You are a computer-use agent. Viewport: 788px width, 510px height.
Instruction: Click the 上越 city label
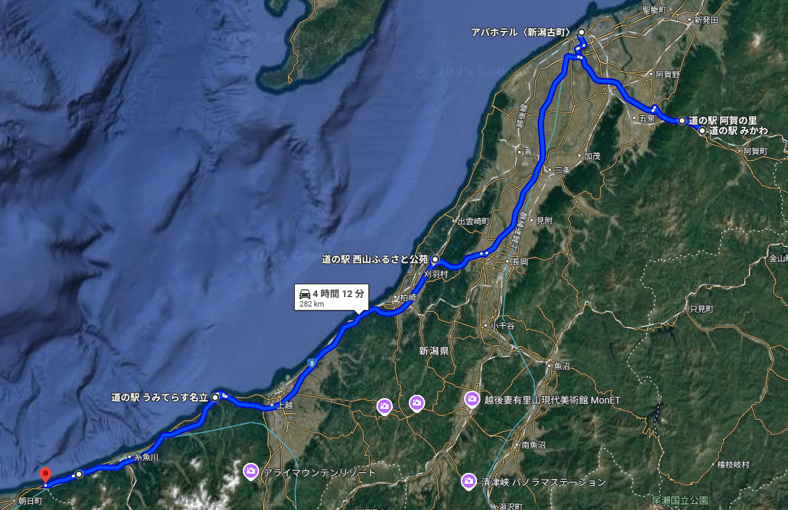[x=285, y=405]
